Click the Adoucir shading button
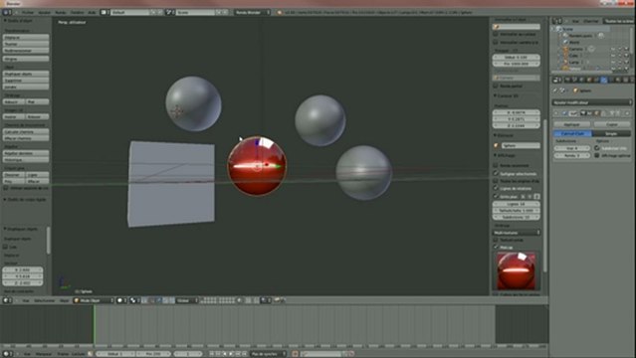 pos(14,101)
